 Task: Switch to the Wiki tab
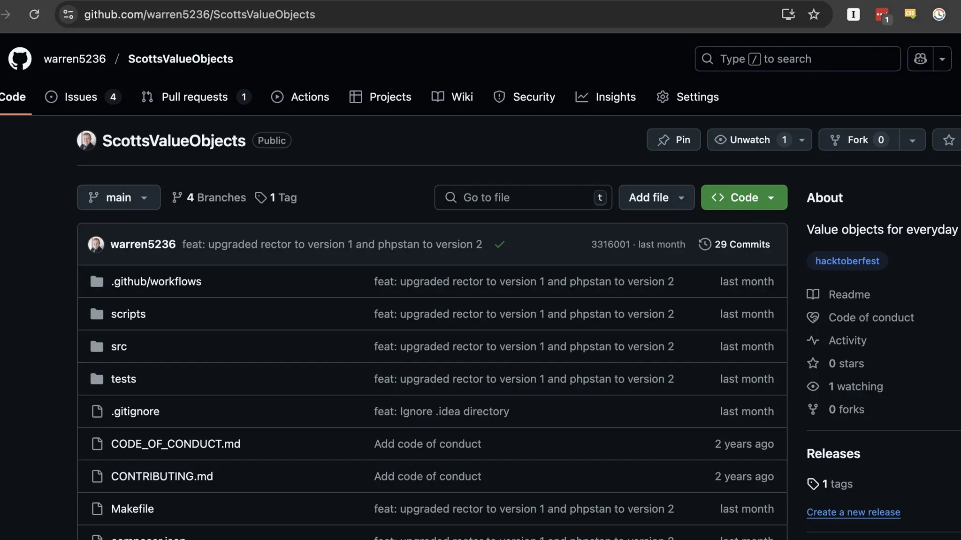point(452,97)
